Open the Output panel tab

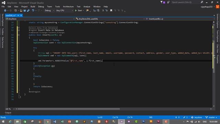pos(8,113)
